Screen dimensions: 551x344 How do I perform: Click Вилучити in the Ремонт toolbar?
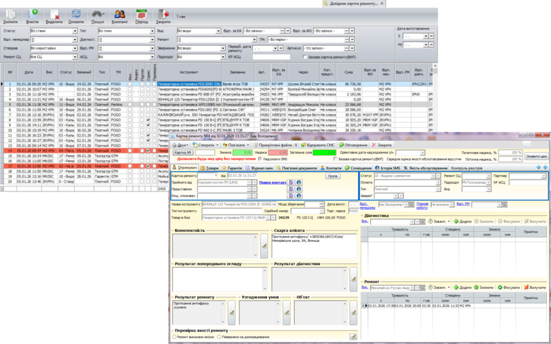pyautogui.click(x=535, y=287)
